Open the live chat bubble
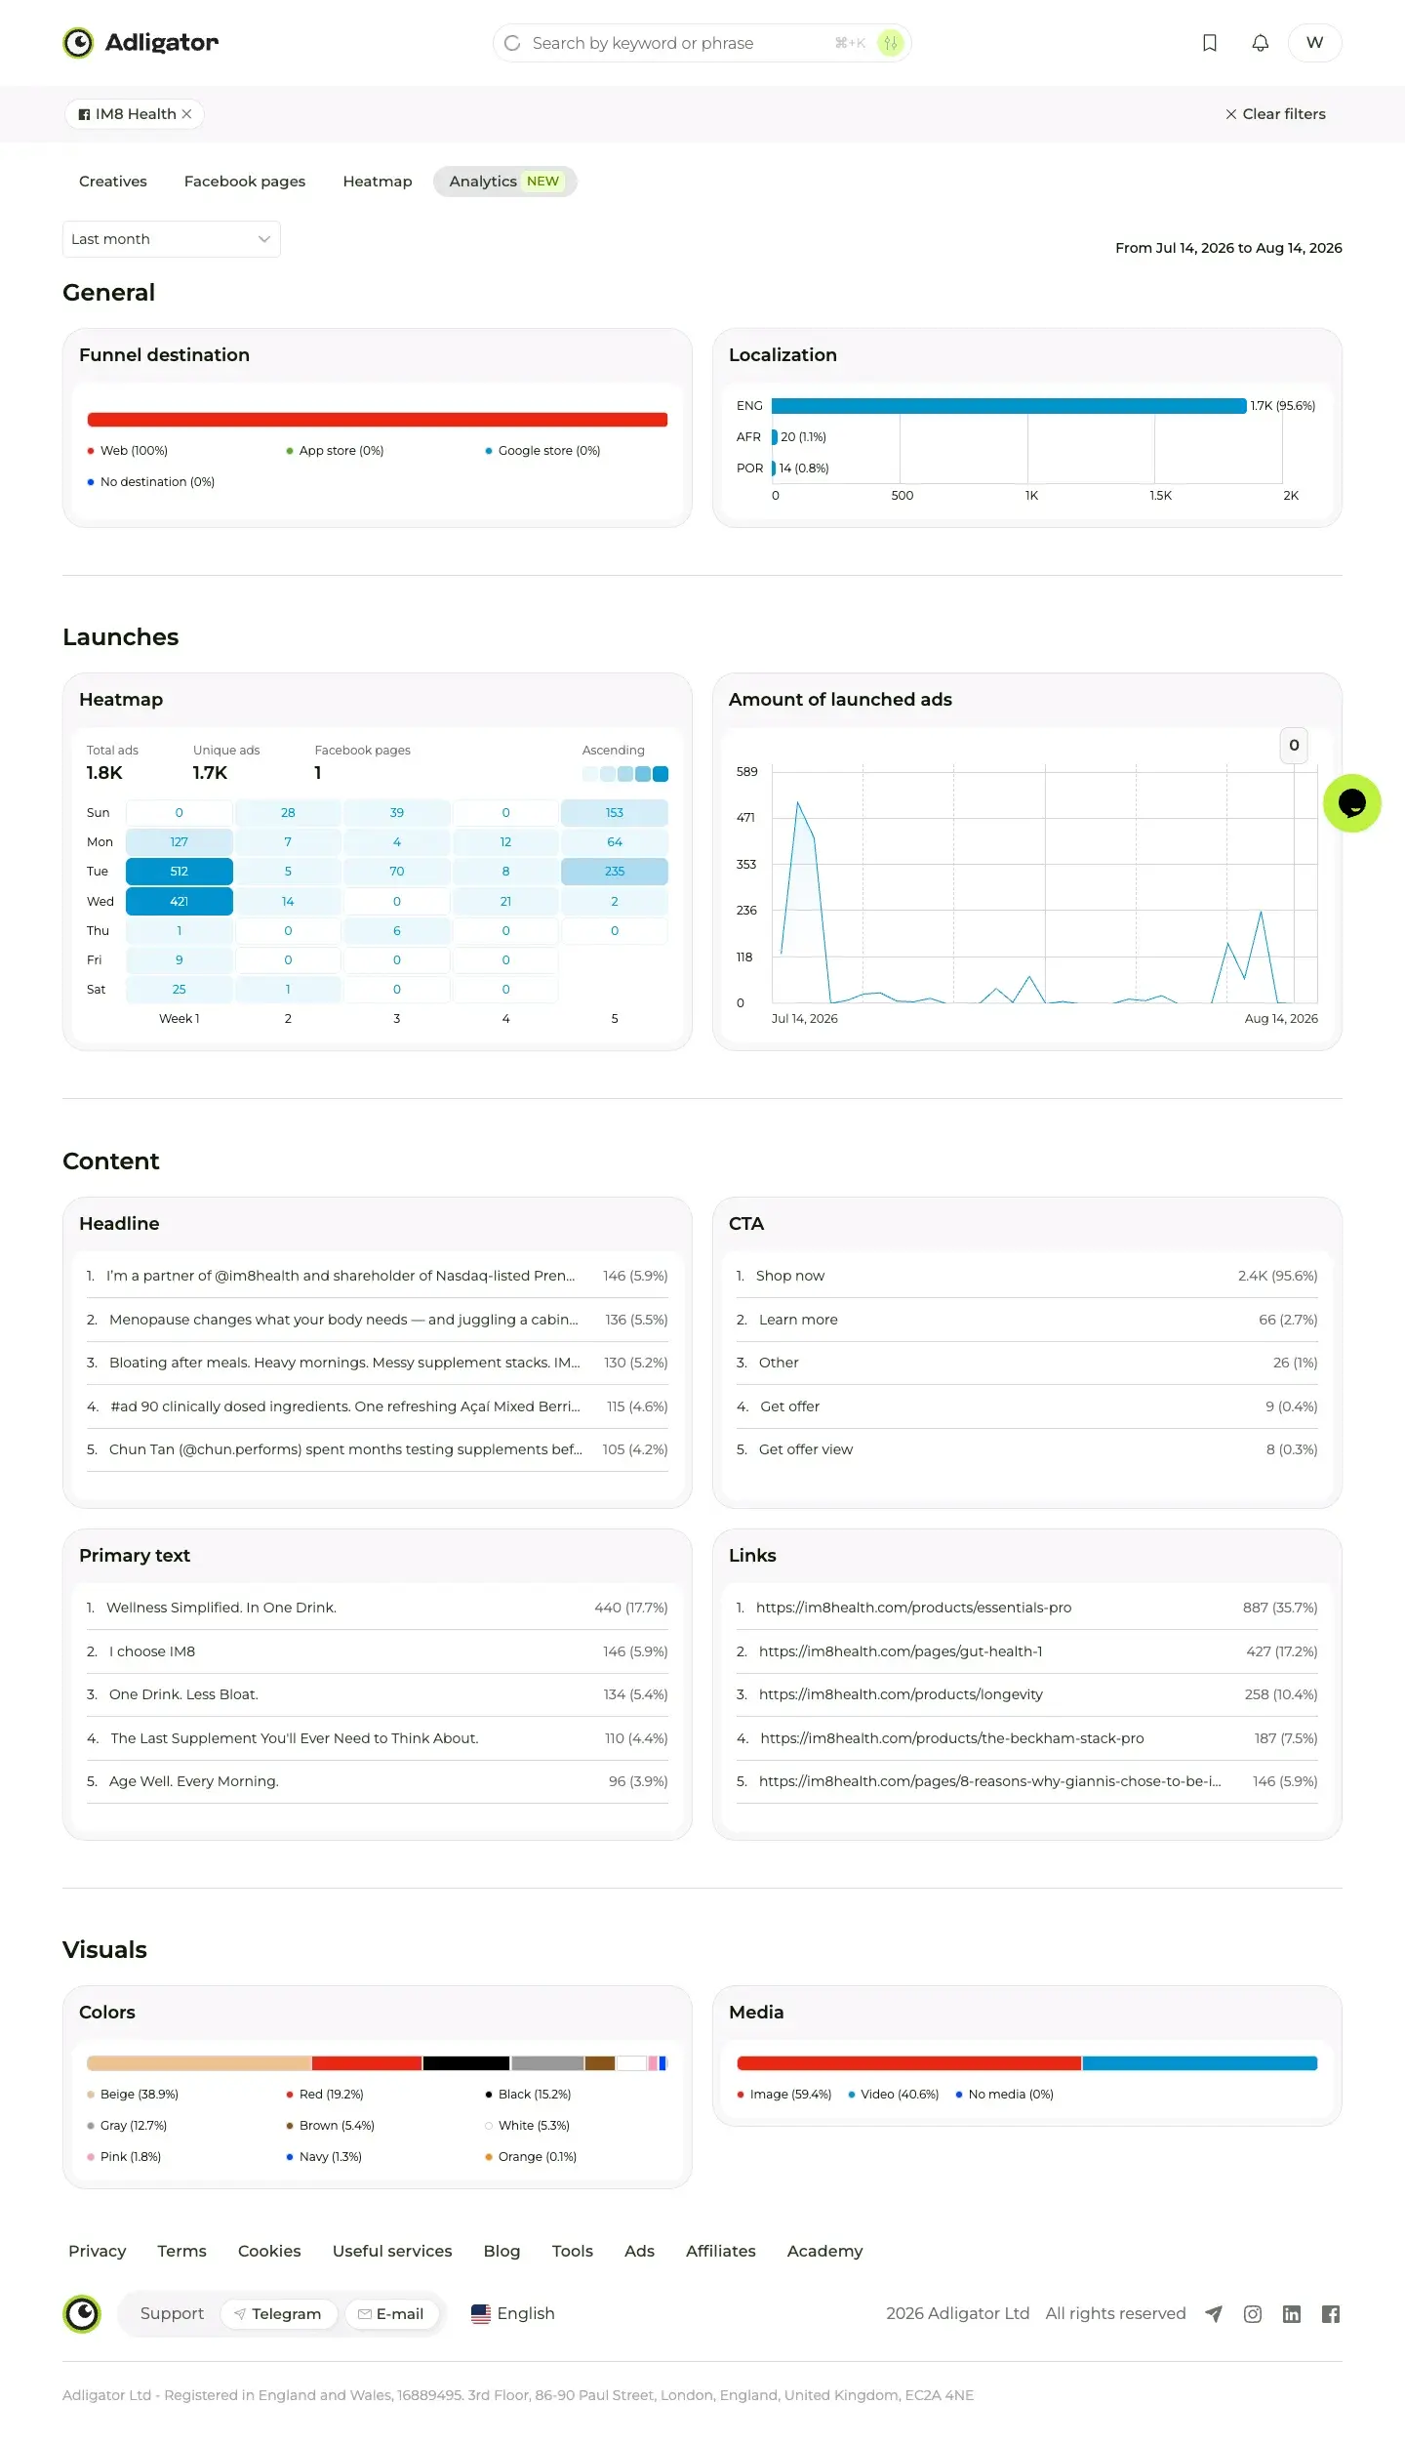 click(x=1352, y=803)
